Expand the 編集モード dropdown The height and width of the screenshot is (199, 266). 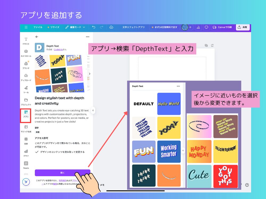[x=75, y=27]
